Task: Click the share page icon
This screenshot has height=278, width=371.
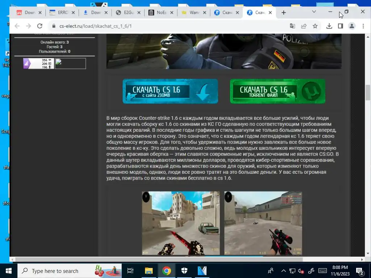Action: 304,26
